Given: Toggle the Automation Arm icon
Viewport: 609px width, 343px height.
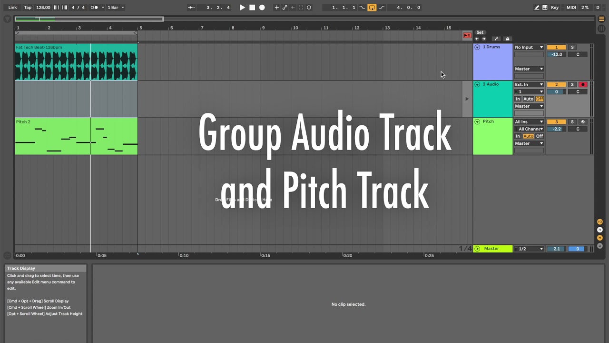Looking at the screenshot, I should [285, 7].
